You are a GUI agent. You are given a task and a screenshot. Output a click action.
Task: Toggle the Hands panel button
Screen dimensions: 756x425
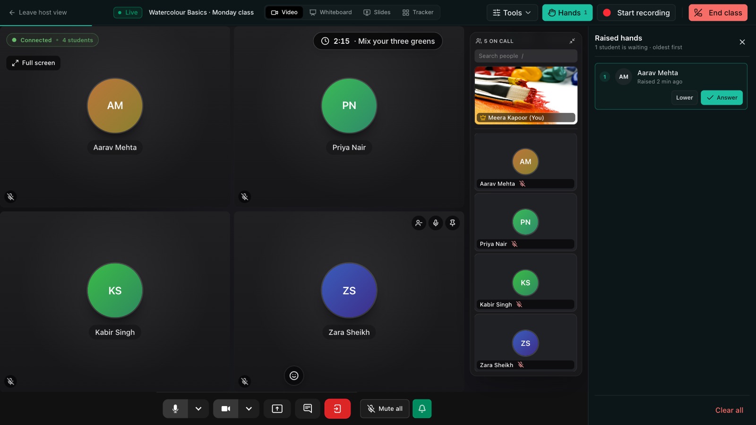click(x=567, y=13)
